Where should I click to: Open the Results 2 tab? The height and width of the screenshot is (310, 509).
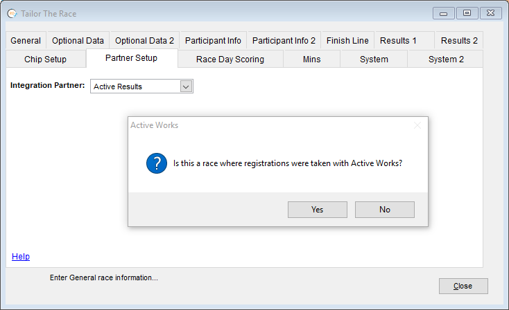[x=459, y=41]
